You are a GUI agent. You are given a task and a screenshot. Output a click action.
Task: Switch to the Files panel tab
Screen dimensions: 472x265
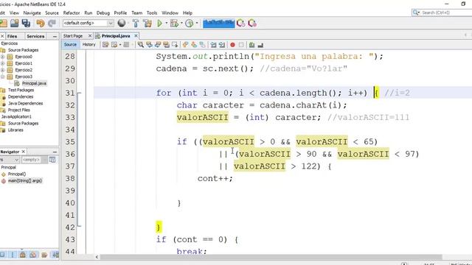click(x=12, y=36)
